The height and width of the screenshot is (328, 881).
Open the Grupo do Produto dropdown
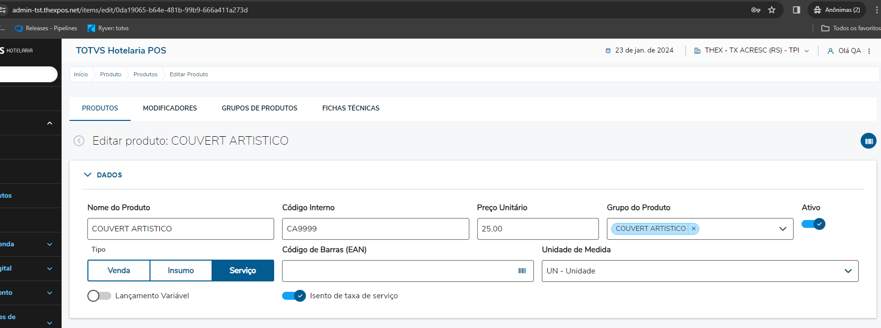tap(783, 229)
